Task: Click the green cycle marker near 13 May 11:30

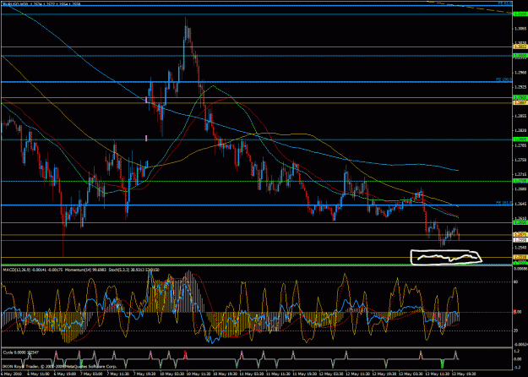Action: (443, 363)
